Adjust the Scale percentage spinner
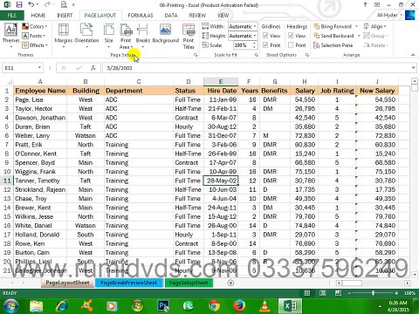This screenshot has height=314, width=419. pos(254,45)
